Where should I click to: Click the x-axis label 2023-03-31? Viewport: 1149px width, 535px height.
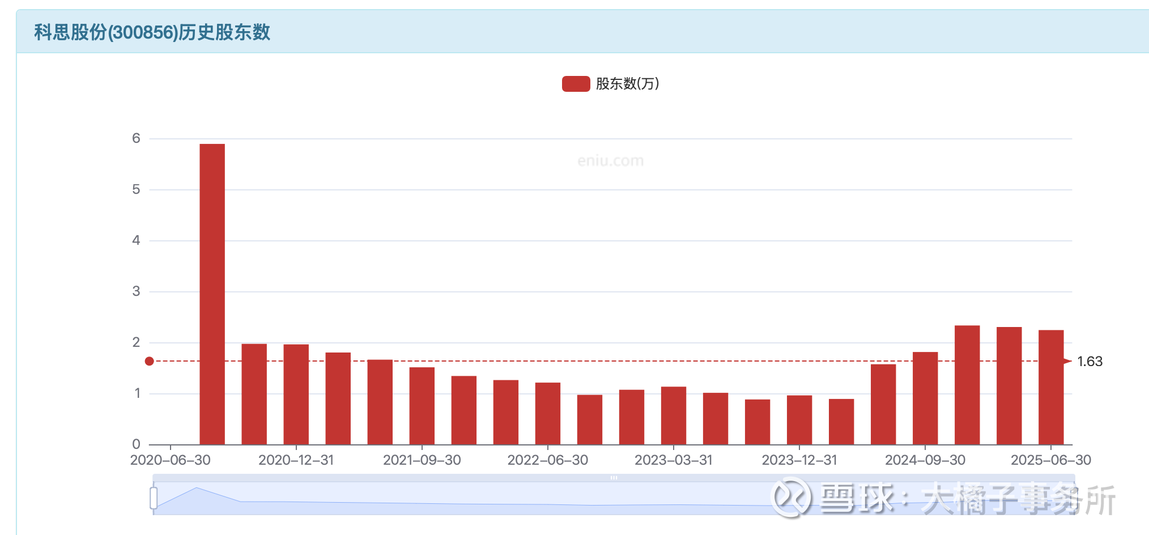pos(673,460)
